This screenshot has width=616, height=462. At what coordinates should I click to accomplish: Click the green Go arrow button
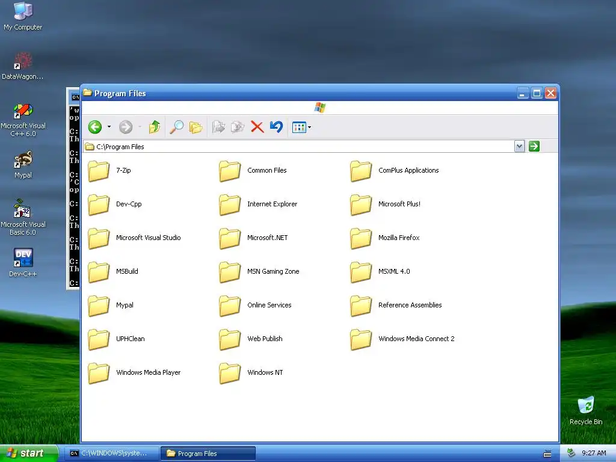point(534,147)
